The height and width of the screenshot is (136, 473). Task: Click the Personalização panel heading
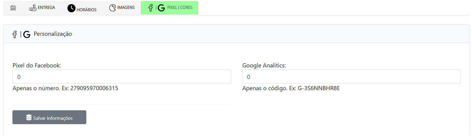53,34
